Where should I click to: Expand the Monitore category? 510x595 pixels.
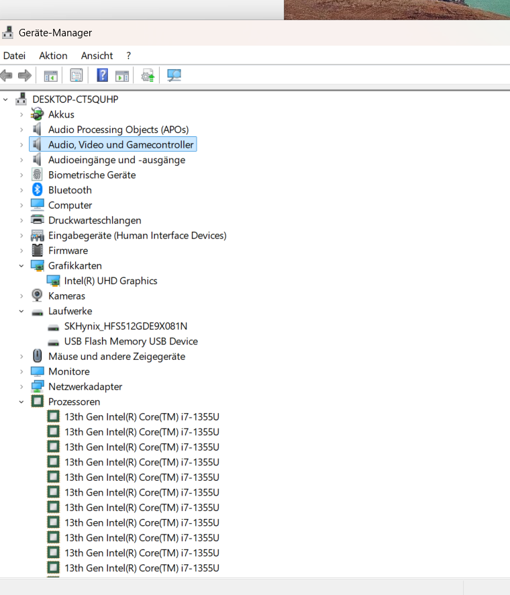(x=21, y=371)
